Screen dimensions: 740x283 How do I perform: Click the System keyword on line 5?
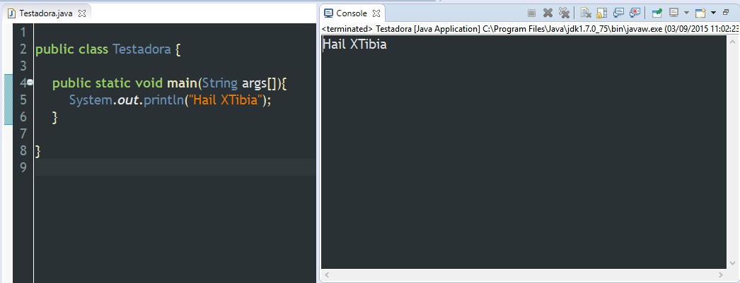pyautogui.click(x=90, y=100)
